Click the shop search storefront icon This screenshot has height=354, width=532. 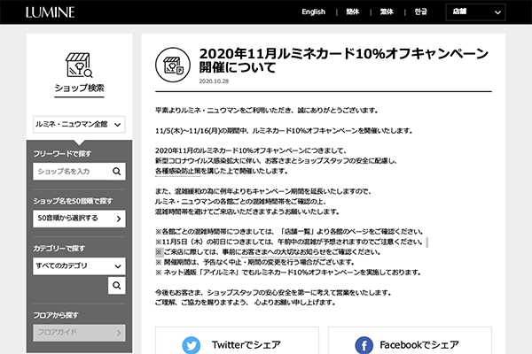click(x=79, y=65)
